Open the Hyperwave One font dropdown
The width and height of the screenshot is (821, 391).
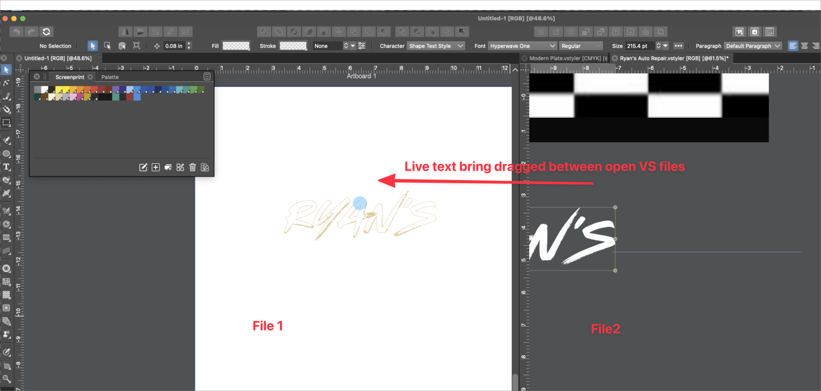tap(523, 46)
